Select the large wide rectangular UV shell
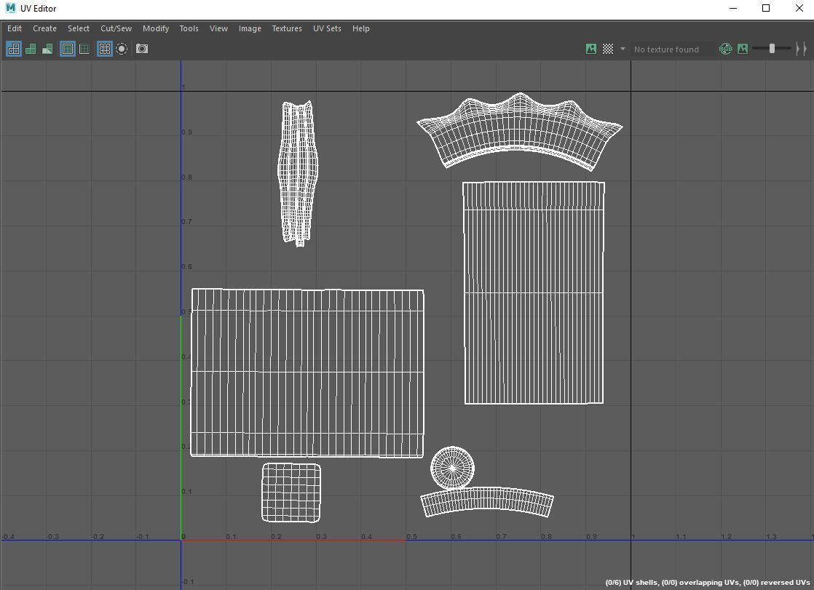The width and height of the screenshot is (814, 590). (x=307, y=373)
